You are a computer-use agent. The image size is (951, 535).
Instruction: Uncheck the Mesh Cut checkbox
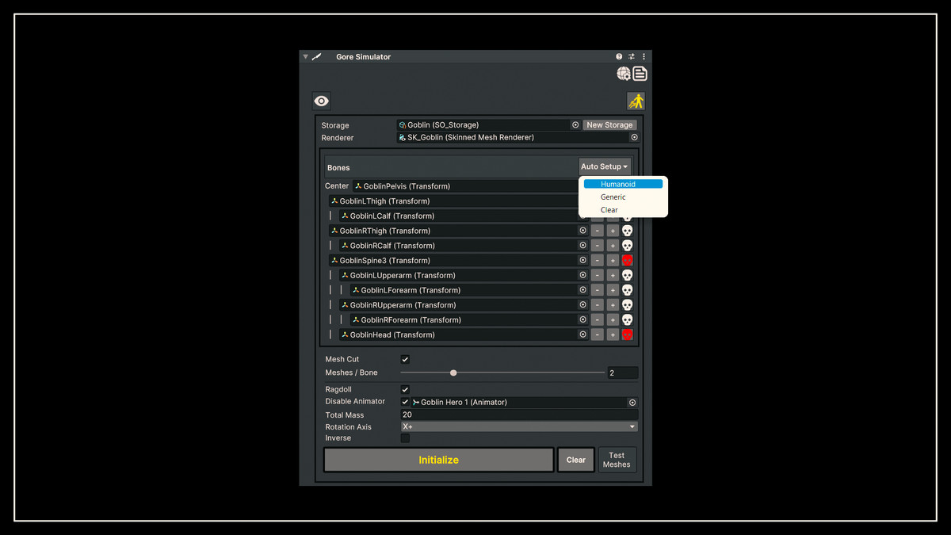click(x=405, y=360)
